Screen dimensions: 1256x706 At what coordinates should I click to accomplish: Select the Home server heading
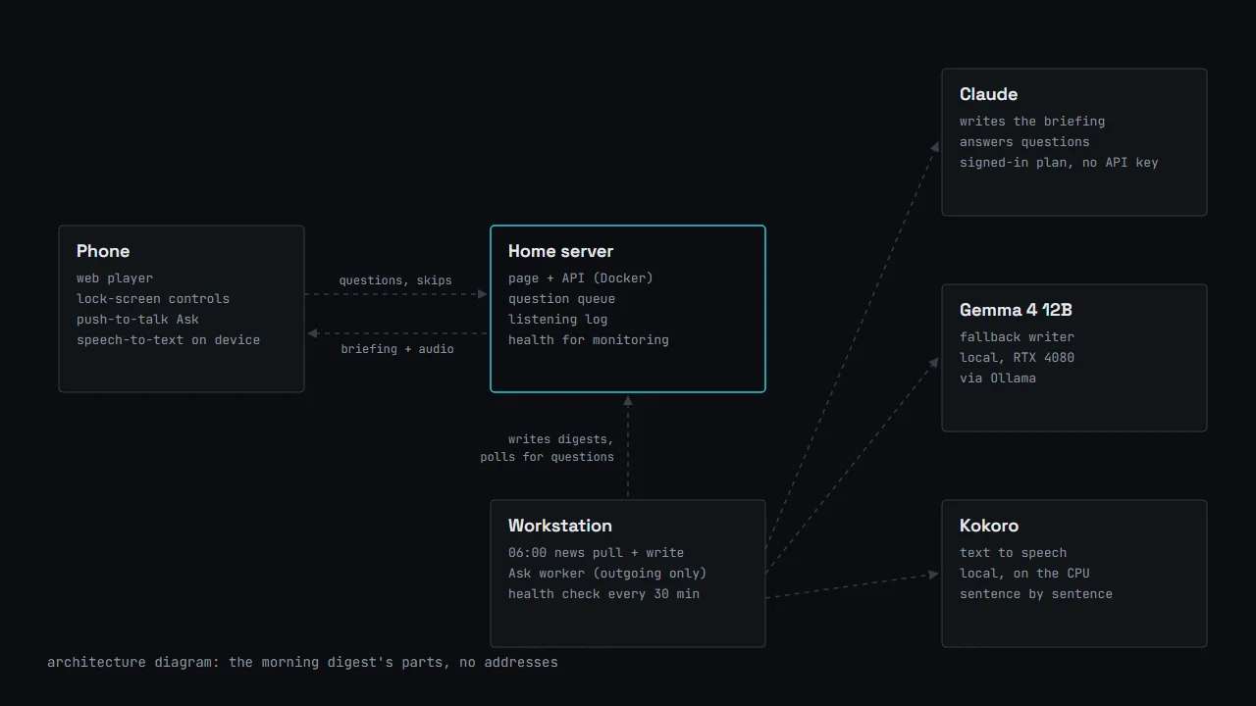560,251
